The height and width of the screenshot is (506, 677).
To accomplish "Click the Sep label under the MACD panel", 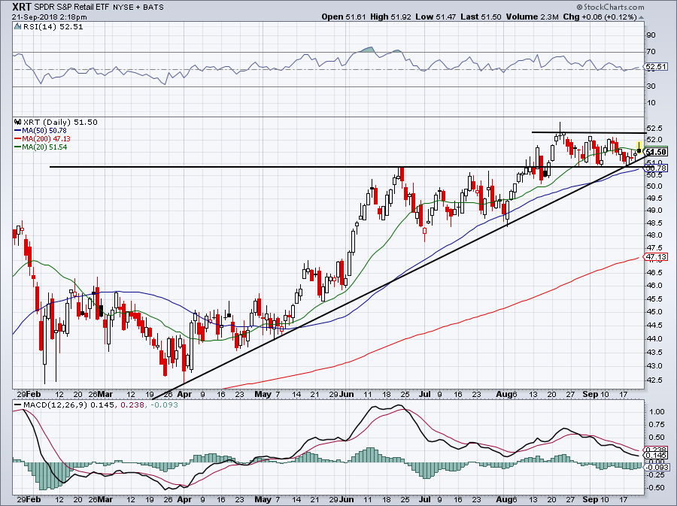I will click(x=590, y=499).
